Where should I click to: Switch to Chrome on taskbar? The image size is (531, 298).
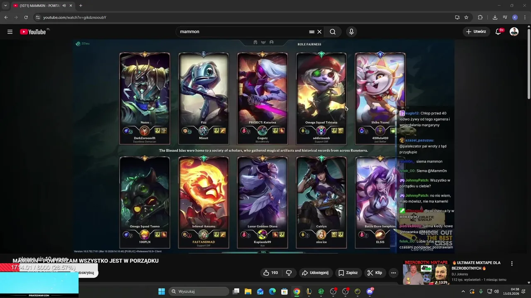click(297, 291)
